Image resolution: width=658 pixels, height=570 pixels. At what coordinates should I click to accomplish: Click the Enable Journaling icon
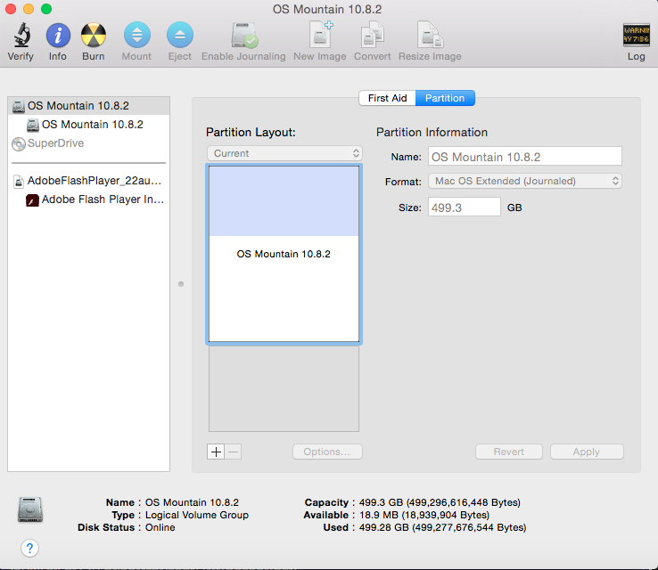tap(244, 36)
